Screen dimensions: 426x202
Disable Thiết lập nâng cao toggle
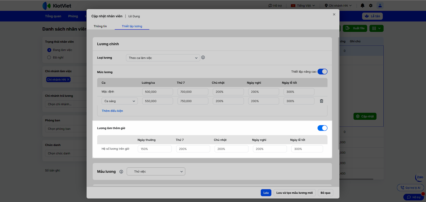[x=322, y=72]
